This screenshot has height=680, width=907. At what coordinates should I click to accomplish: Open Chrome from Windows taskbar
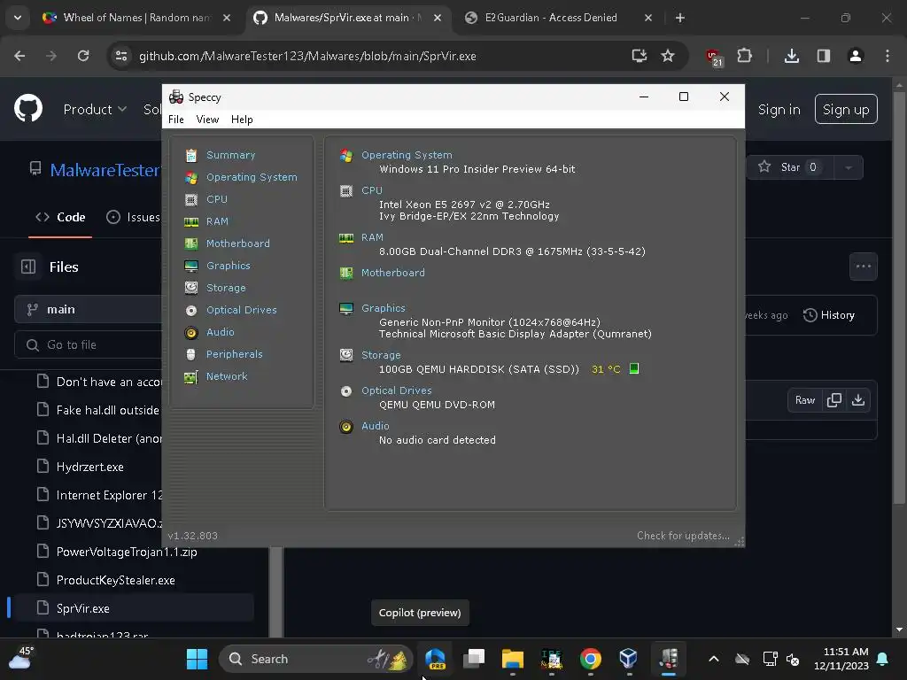click(x=591, y=659)
